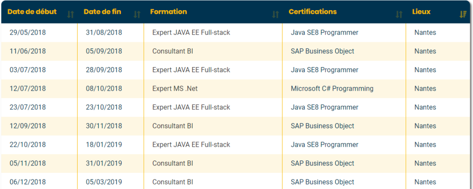The image size is (473, 189).
Task: Click Consultant BI in the 05/11/2018 row
Action: 172,164
